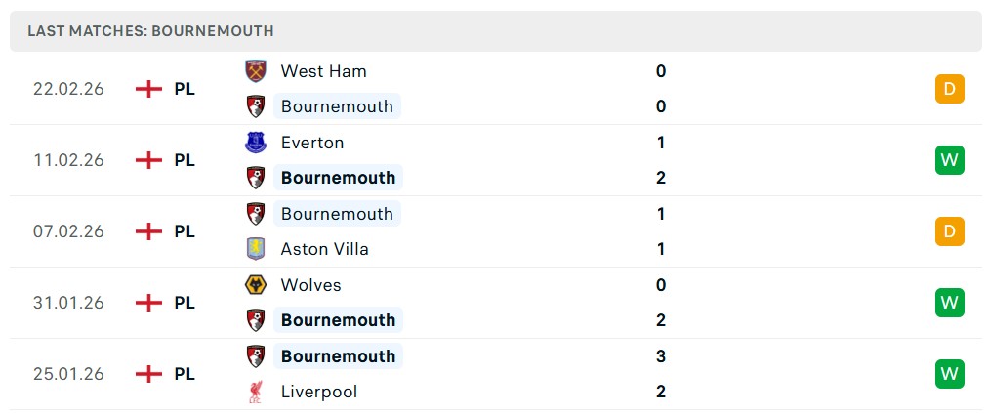Viewport: 987px width, 416px height.
Task: Open the Aston Villa team name
Action: point(325,249)
